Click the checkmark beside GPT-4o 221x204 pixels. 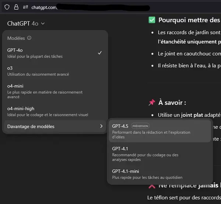[100, 53]
